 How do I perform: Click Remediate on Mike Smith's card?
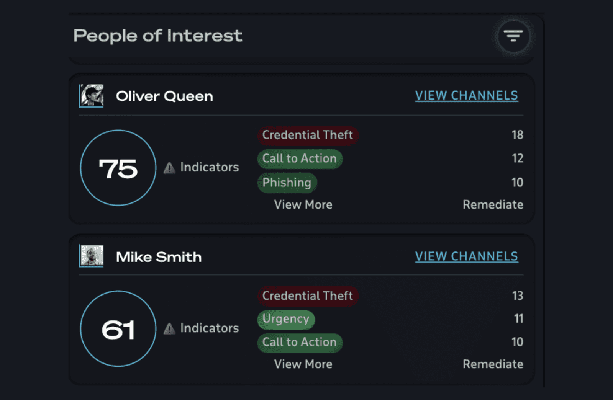493,364
